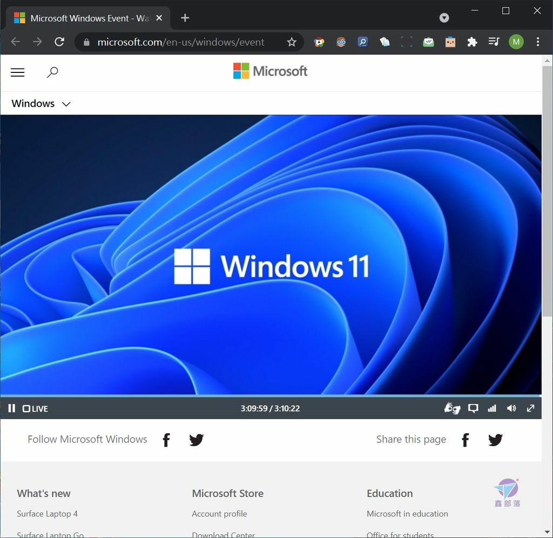Click the green bracket screenshot extension

407,42
